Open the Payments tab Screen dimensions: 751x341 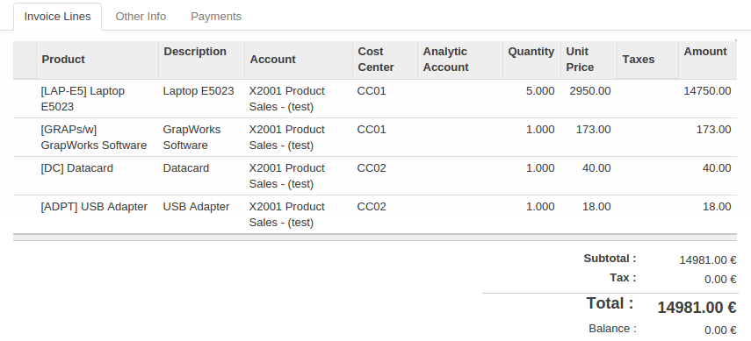(216, 17)
